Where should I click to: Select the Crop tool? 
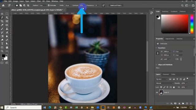[x=2, y=21]
